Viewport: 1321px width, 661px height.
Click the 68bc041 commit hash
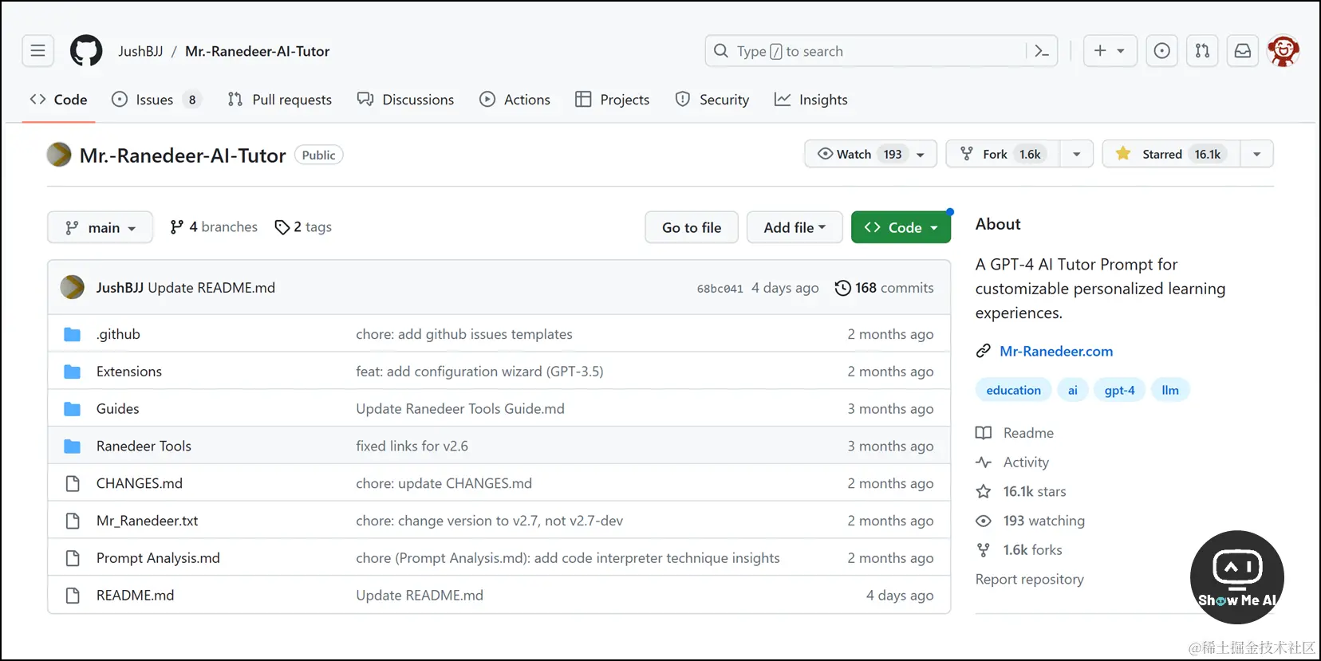point(720,289)
